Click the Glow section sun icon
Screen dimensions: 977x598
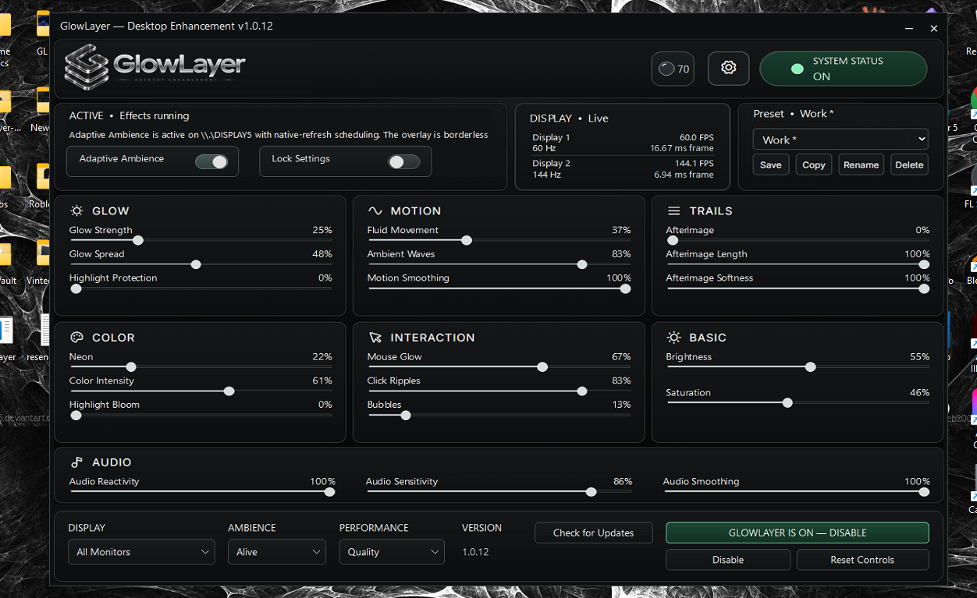tap(76, 211)
